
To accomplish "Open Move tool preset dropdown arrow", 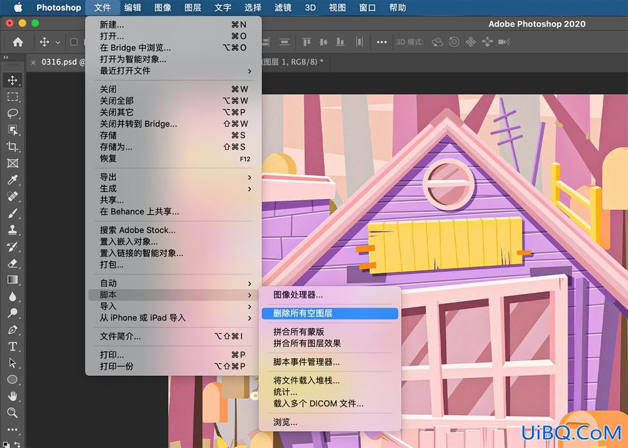I will (x=58, y=43).
